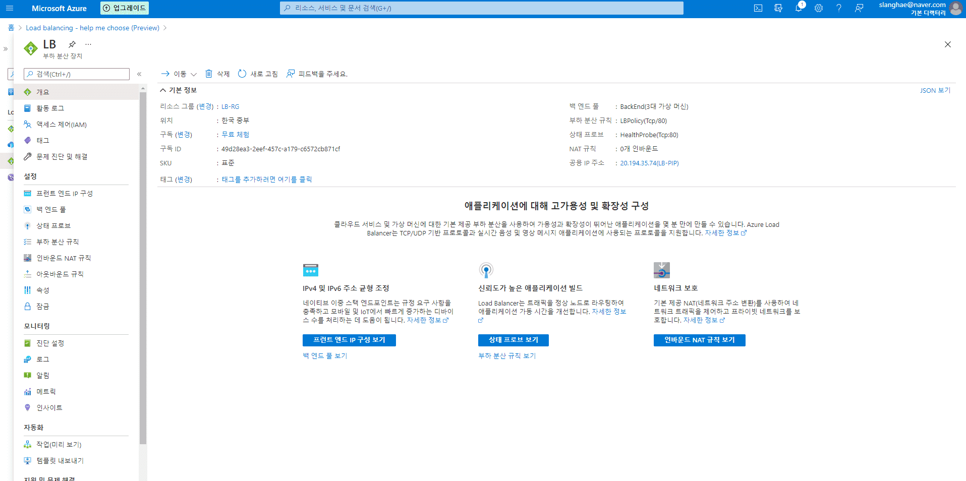Click the 로그 menu icon
Viewport: 966px width, 481px height.
tap(28, 359)
